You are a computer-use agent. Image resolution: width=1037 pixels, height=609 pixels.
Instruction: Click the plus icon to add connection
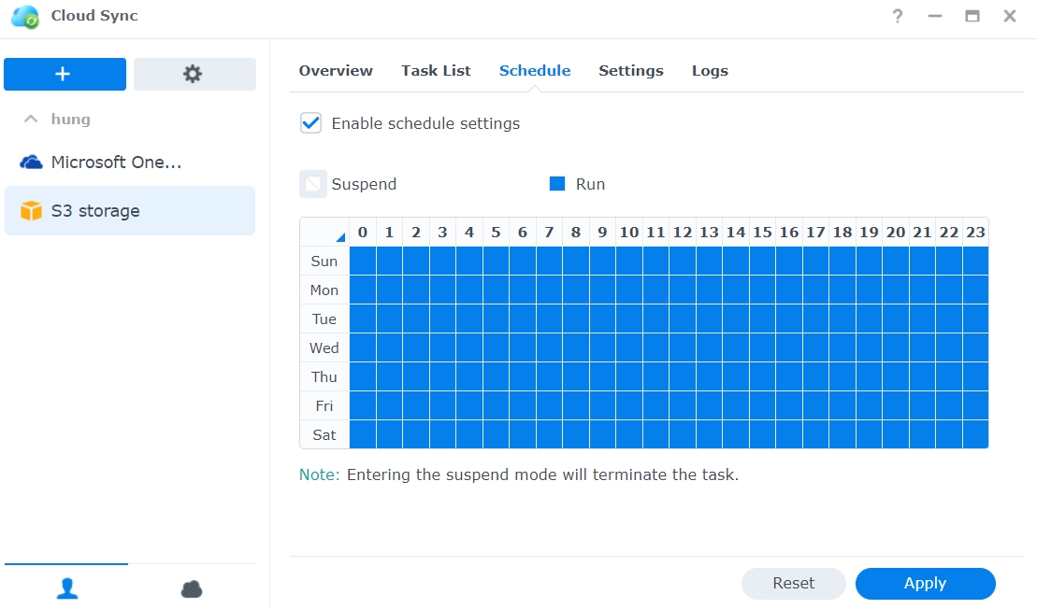64,75
